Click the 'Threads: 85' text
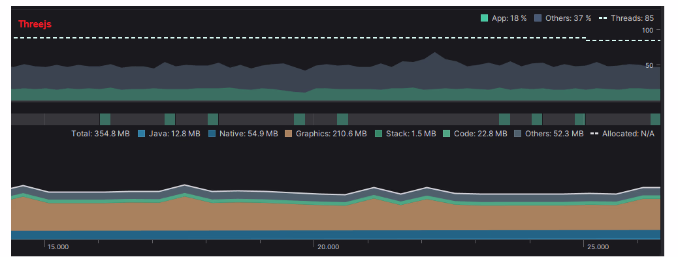 coord(632,18)
